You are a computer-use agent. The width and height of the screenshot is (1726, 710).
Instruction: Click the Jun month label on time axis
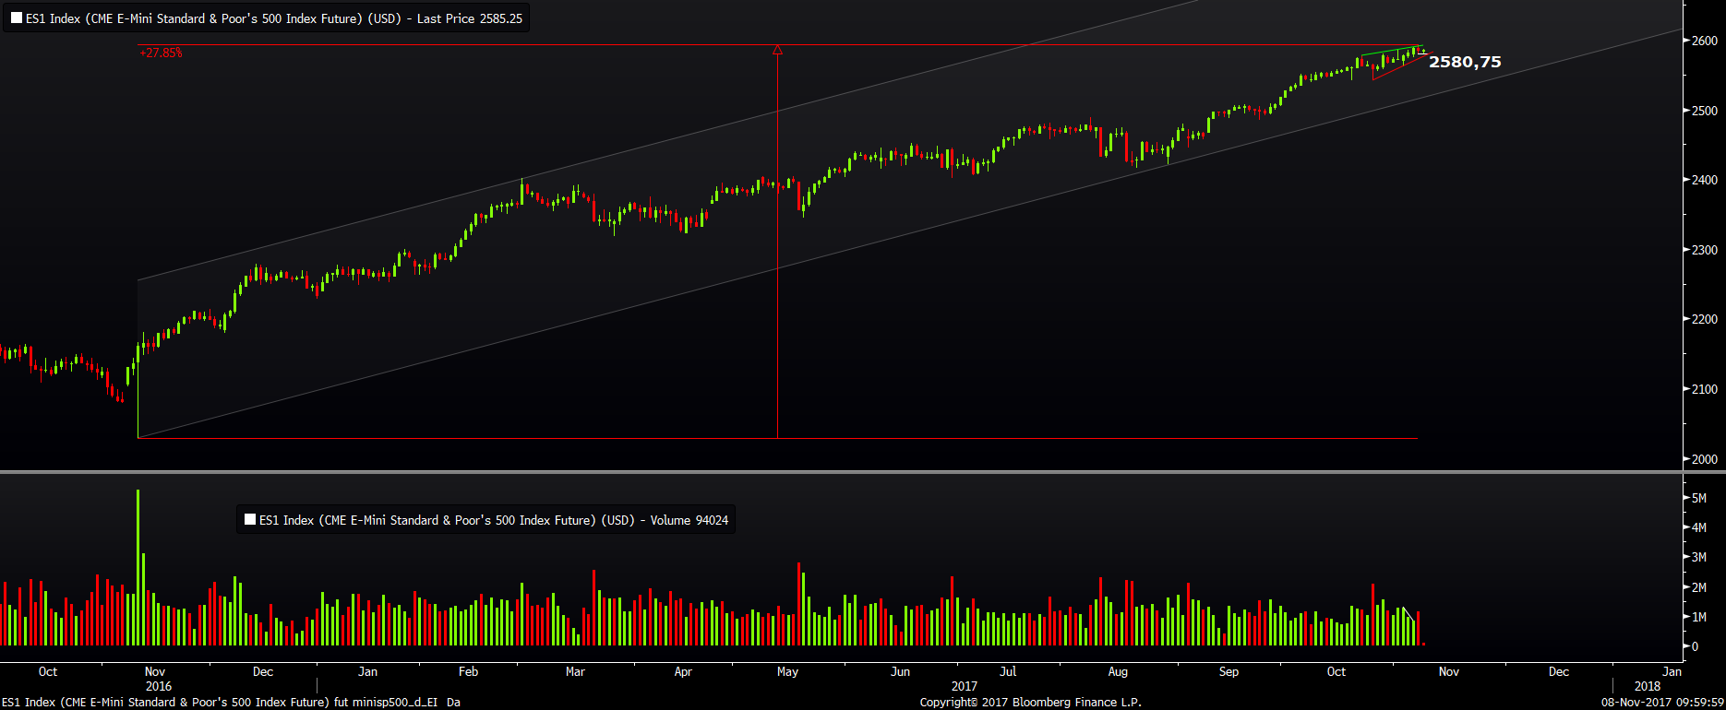900,671
